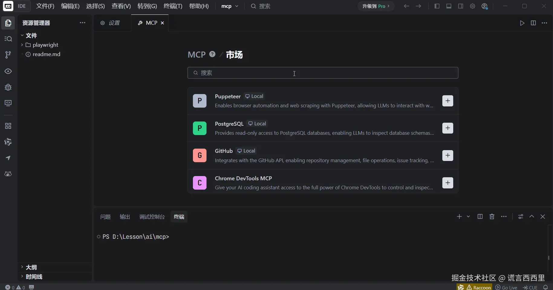Open settings gear in the title bar
The image size is (553, 290).
473,6
